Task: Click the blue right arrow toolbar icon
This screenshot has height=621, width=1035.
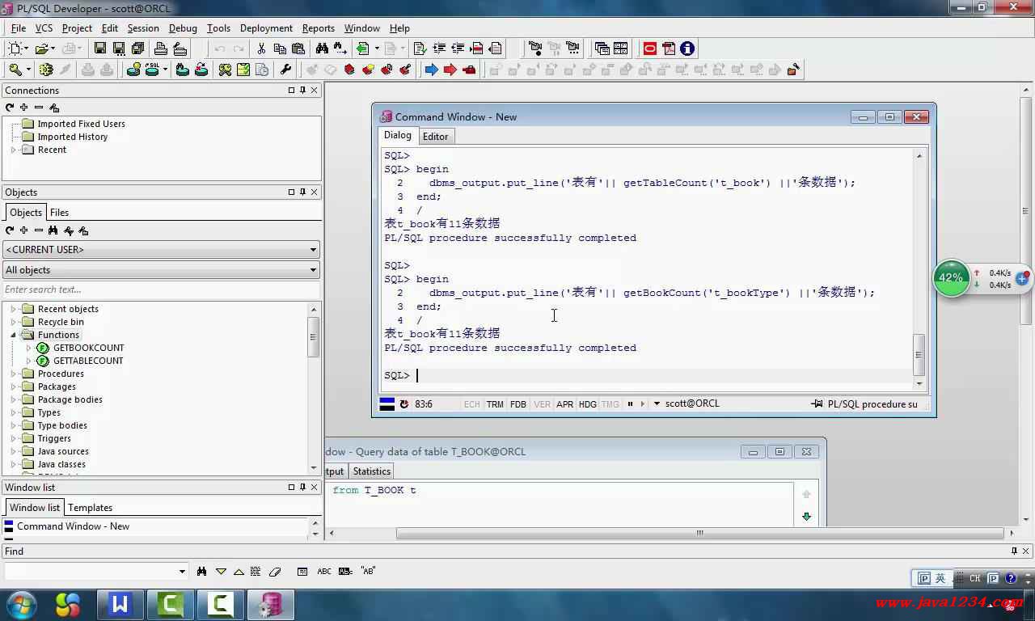Action: pos(432,70)
